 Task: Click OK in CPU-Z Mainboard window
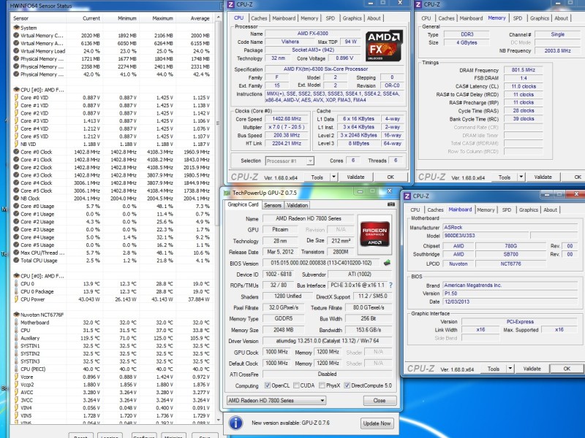567,369
